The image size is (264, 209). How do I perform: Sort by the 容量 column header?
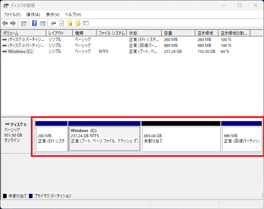coord(178,33)
